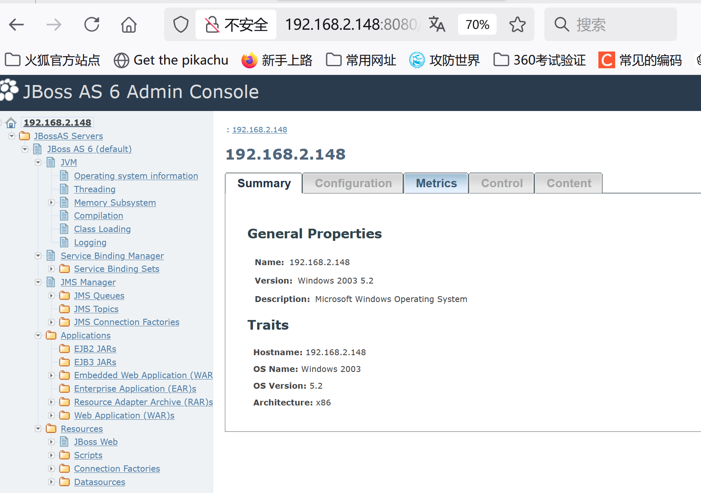Open the 常用网址 bookmark folder
701x493 pixels.
361,60
